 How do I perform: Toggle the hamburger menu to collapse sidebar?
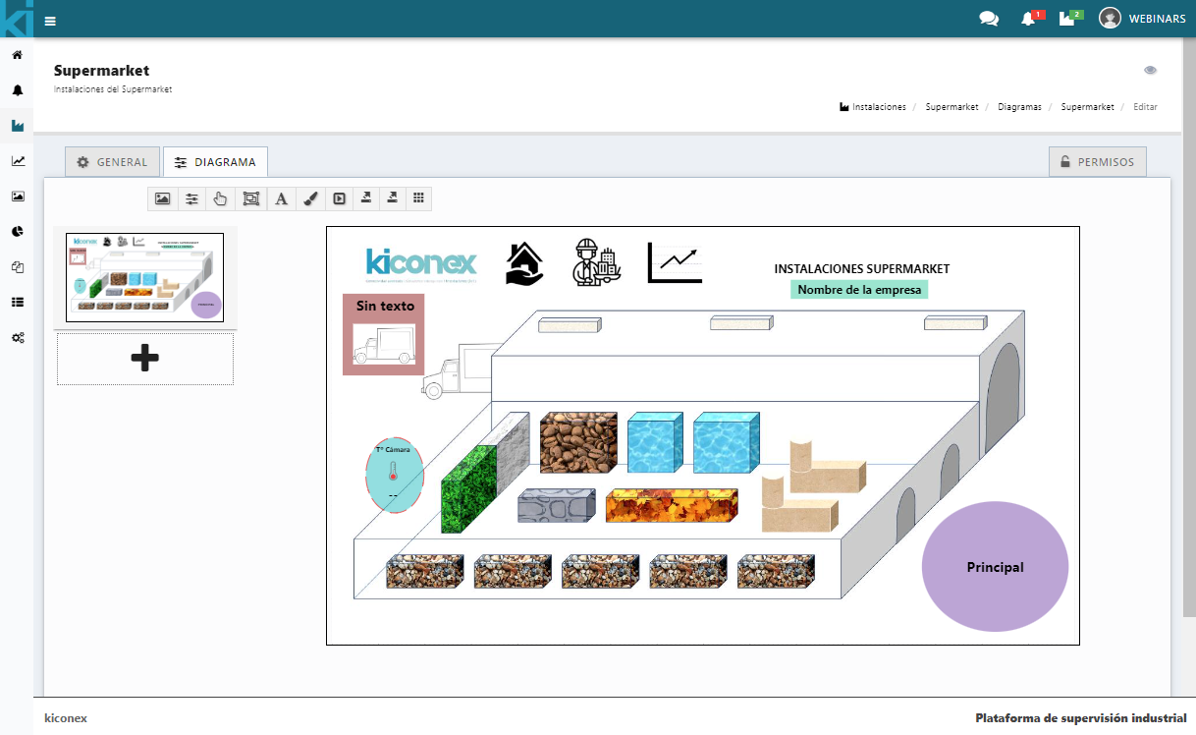click(50, 20)
